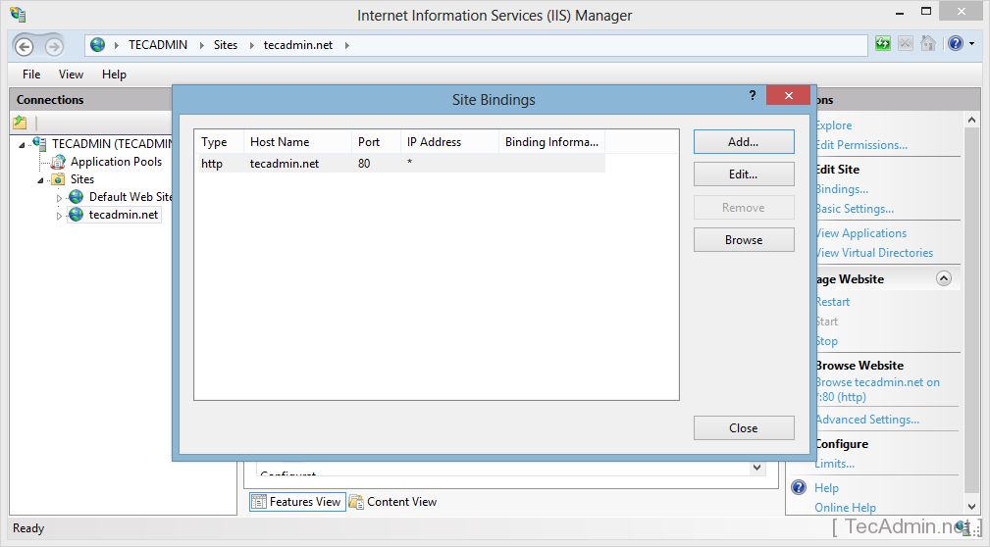This screenshot has height=547, width=990.
Task: Collapse the Manage Website section chevron
Action: (x=943, y=278)
